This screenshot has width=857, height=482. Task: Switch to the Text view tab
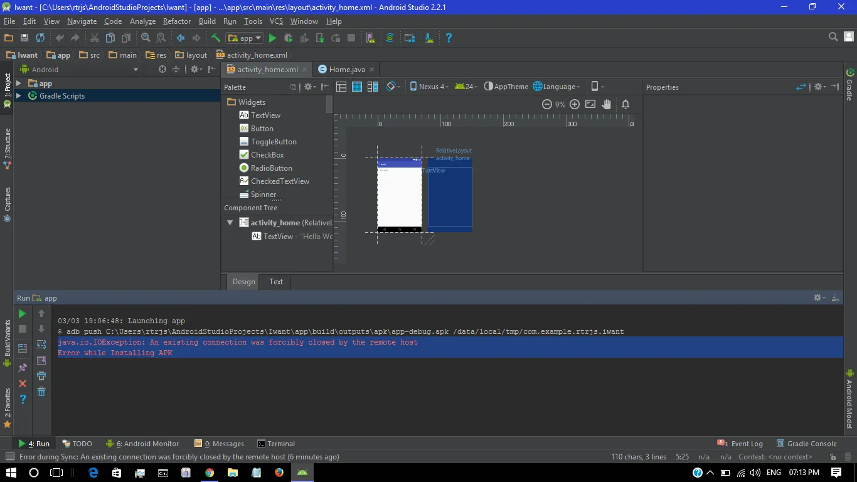pyautogui.click(x=276, y=282)
